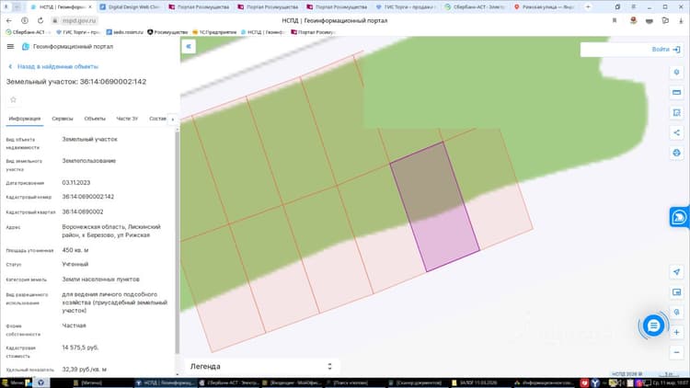
Task: Click the browser back arrow
Action: click(x=9, y=20)
